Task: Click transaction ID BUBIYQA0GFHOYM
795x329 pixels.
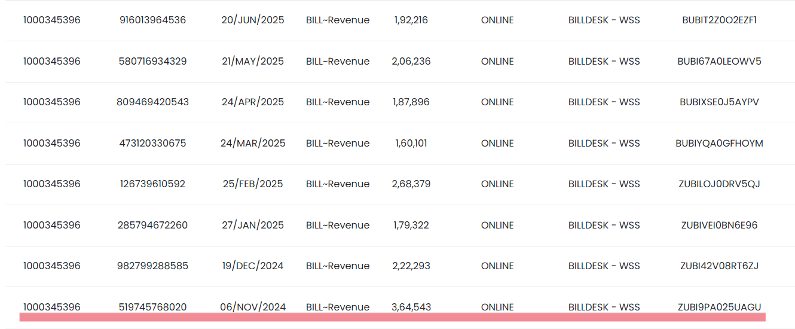Action: coord(719,143)
